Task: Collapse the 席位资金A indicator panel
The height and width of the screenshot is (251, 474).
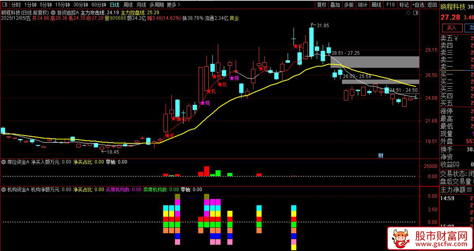Action: click(3, 162)
